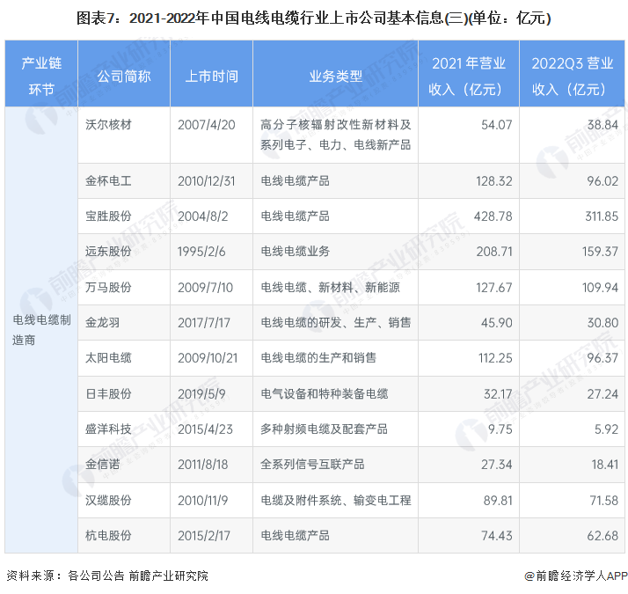Select listing date 2010/11/9

pyautogui.click(x=202, y=500)
